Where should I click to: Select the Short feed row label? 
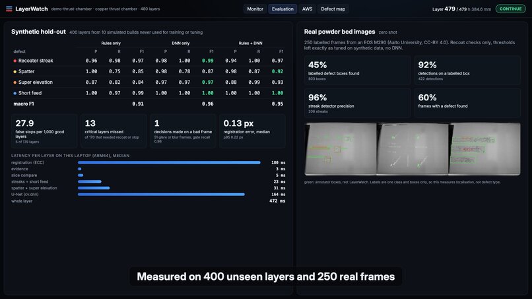(30, 93)
